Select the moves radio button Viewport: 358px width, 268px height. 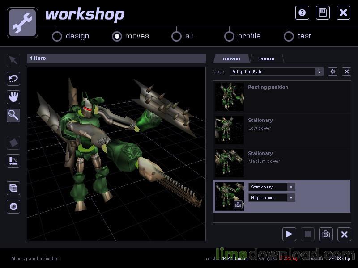coord(116,36)
